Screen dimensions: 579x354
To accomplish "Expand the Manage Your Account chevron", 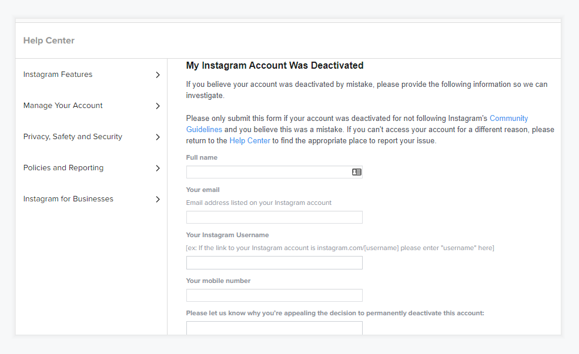I will (x=158, y=106).
